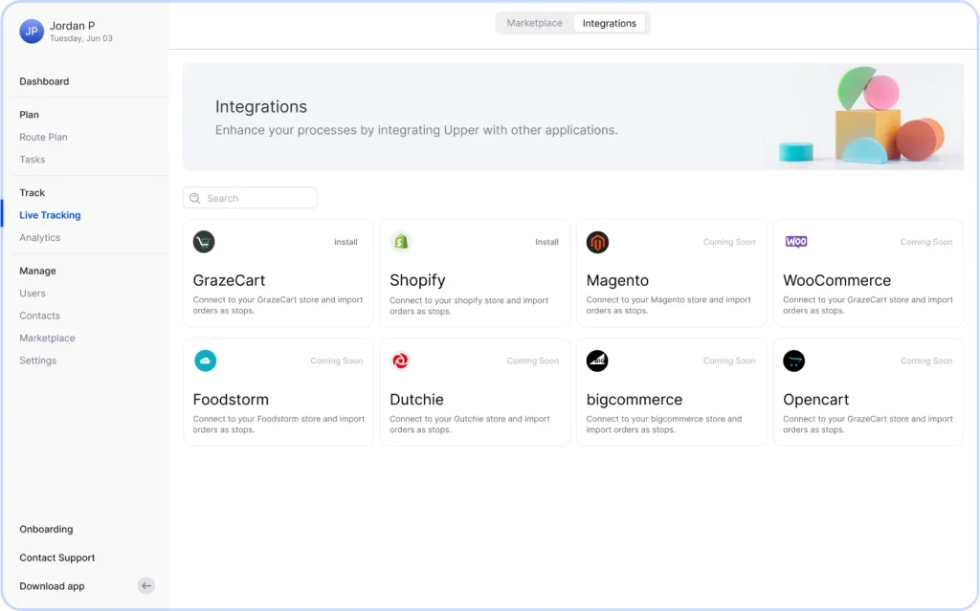980x611 pixels.
Task: Click the bigcommerce card title
Action: coord(635,400)
